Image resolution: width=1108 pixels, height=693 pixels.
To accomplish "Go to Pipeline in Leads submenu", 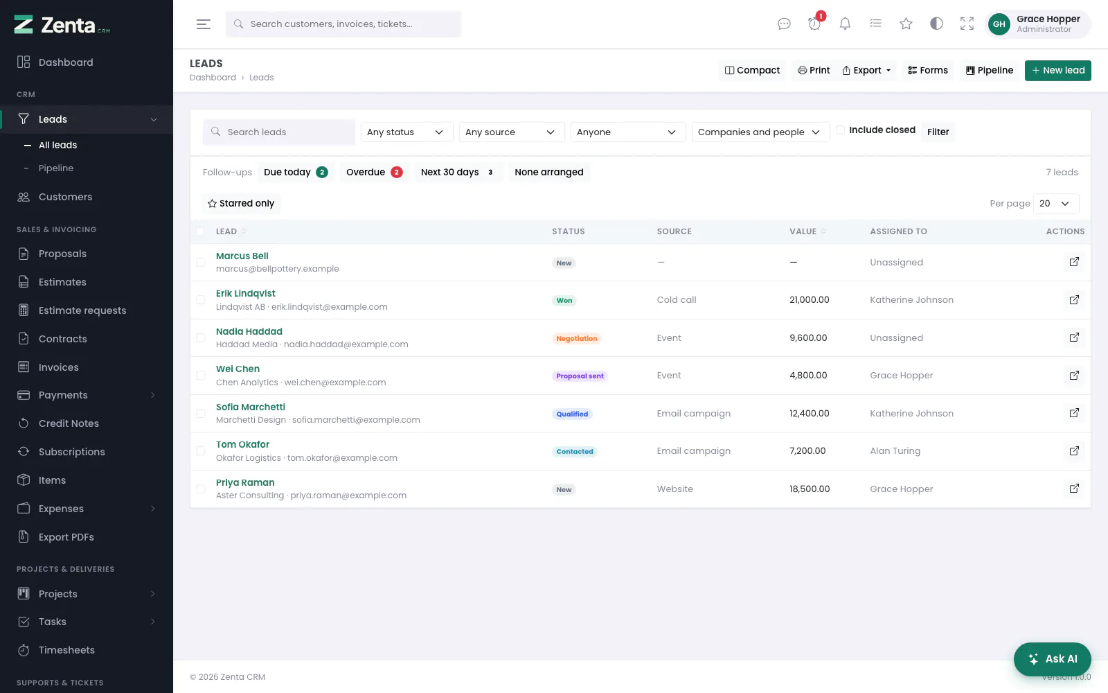I will pos(56,168).
